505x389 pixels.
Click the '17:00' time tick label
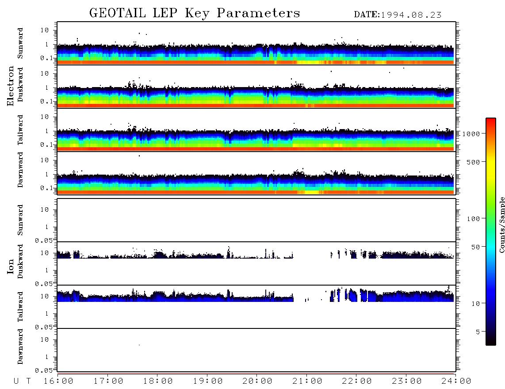108,381
